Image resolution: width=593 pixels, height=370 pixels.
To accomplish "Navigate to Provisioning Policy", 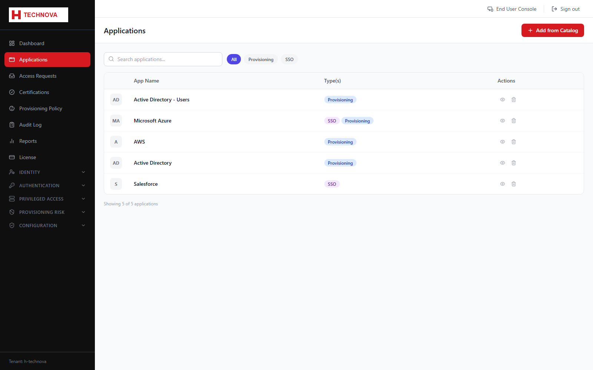I will 47,108.
